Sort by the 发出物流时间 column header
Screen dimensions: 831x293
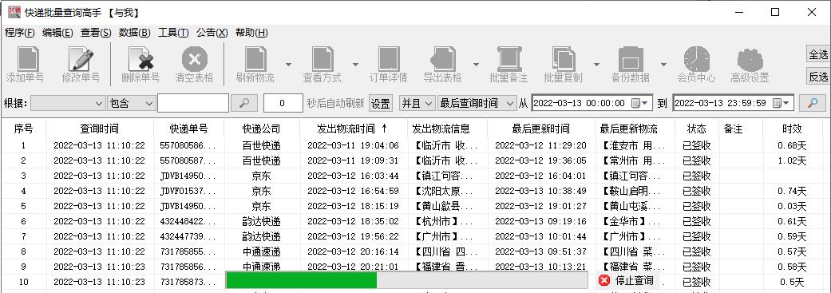pyautogui.click(x=353, y=129)
